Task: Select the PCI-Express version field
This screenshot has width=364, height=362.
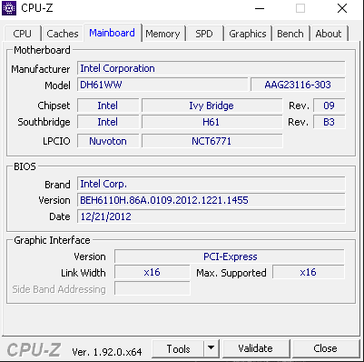Action: coord(230,256)
